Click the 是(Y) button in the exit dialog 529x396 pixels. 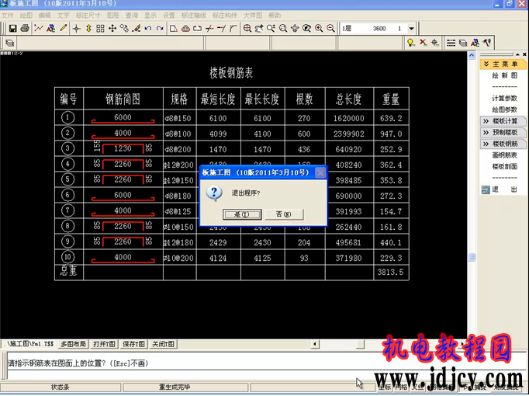[236, 214]
